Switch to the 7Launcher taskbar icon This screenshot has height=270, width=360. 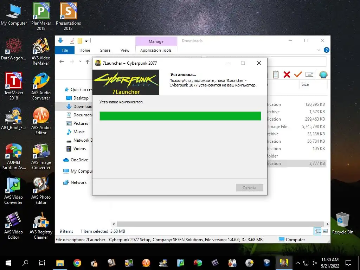[284, 263]
